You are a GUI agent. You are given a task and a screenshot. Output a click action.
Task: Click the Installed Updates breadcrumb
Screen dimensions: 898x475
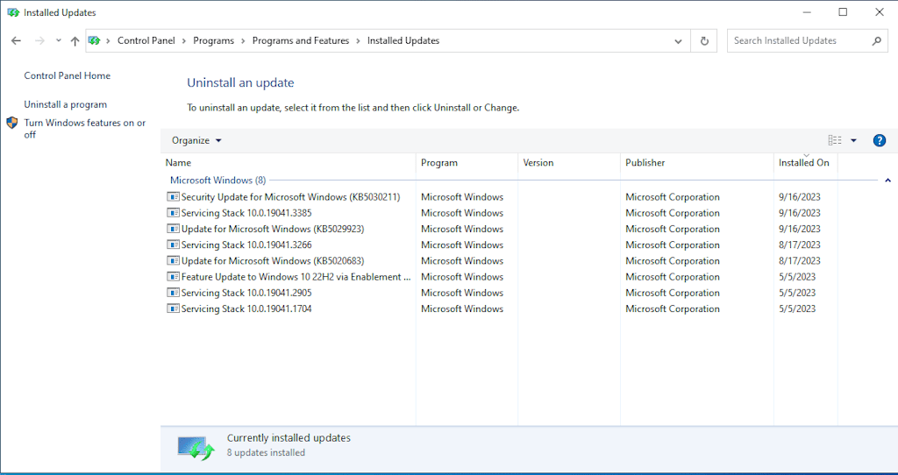(x=403, y=40)
